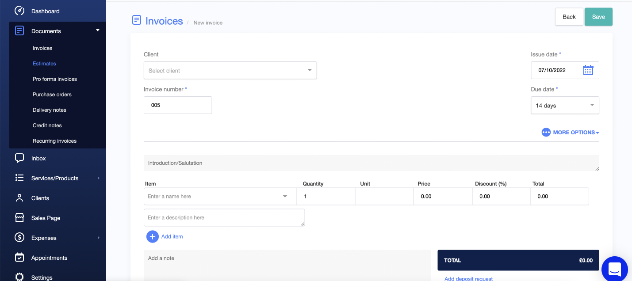Image resolution: width=632 pixels, height=281 pixels.
Task: Open the item name suggestions dropdown
Action: (284, 196)
